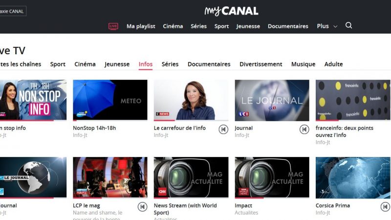
Task: Select the Jeunesse channel filter tab
Action: (x=117, y=65)
